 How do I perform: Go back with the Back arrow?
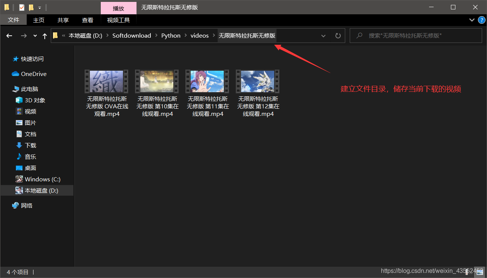pos(9,36)
